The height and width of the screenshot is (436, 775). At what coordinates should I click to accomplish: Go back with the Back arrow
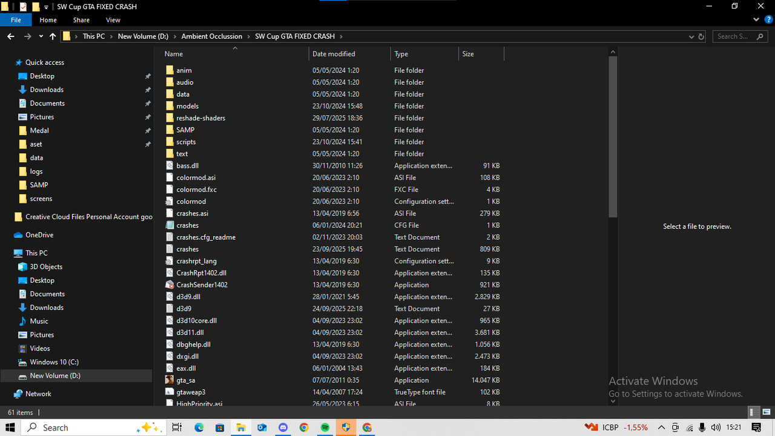(10, 36)
